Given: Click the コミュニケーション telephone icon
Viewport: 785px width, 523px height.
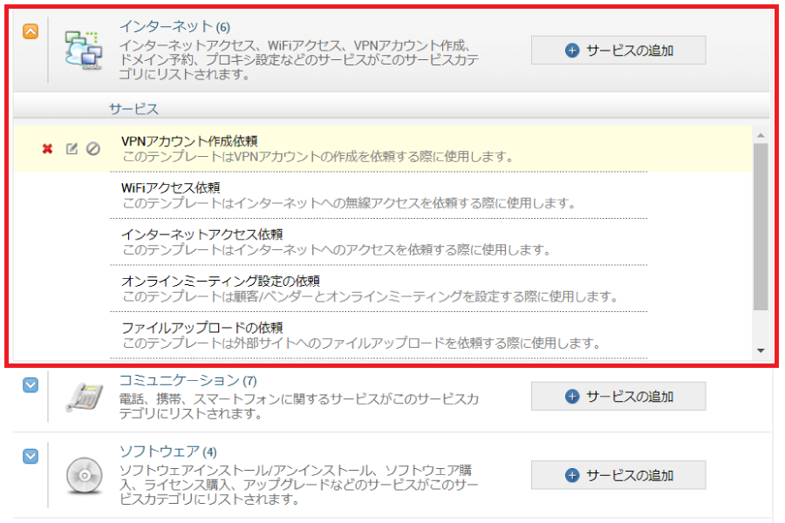Looking at the screenshot, I should tap(84, 397).
